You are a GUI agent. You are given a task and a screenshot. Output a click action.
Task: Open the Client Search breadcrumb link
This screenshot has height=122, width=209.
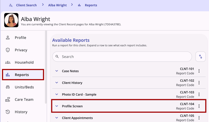(x=27, y=5)
